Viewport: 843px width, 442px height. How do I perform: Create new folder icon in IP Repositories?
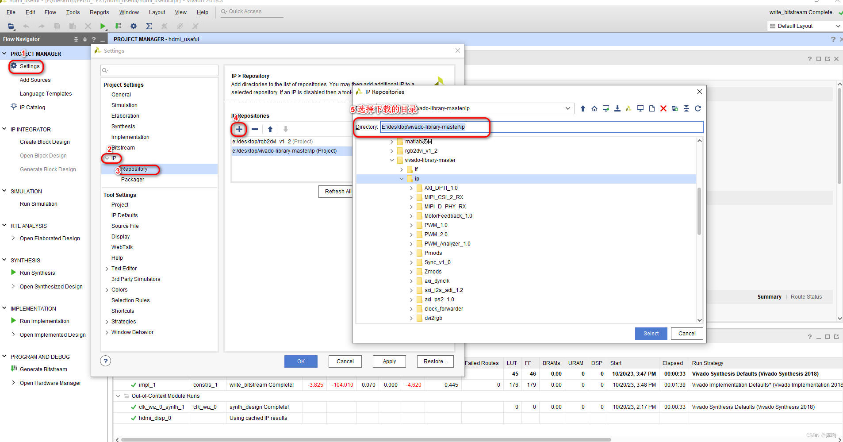point(675,108)
